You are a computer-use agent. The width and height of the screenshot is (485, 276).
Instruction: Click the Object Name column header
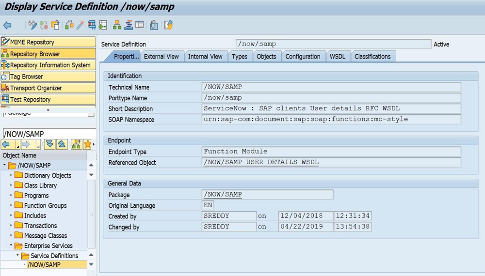point(44,155)
